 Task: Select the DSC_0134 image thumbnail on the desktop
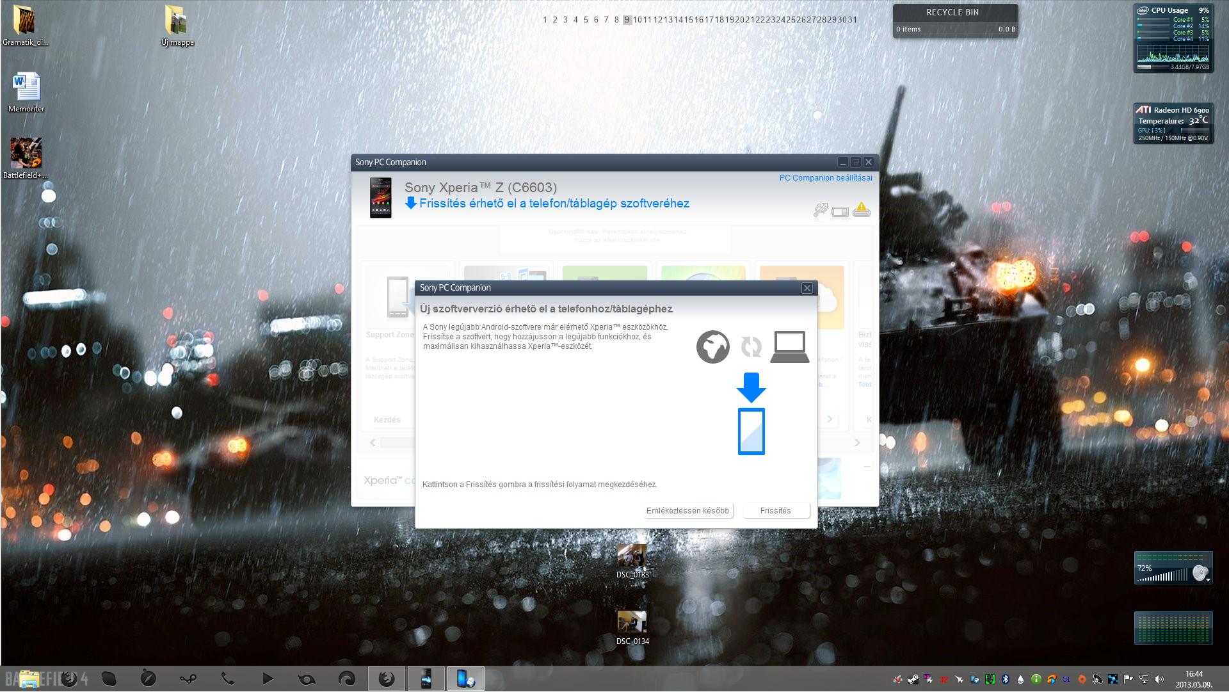point(632,627)
